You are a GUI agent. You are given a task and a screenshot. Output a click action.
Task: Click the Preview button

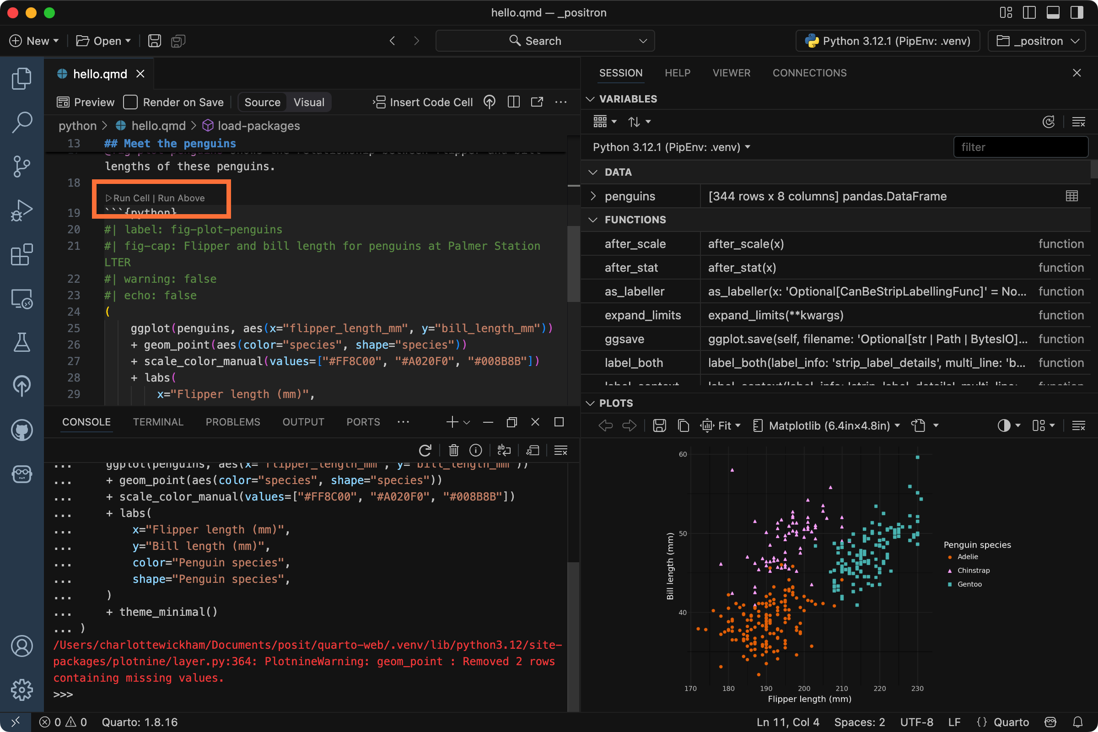coord(86,102)
